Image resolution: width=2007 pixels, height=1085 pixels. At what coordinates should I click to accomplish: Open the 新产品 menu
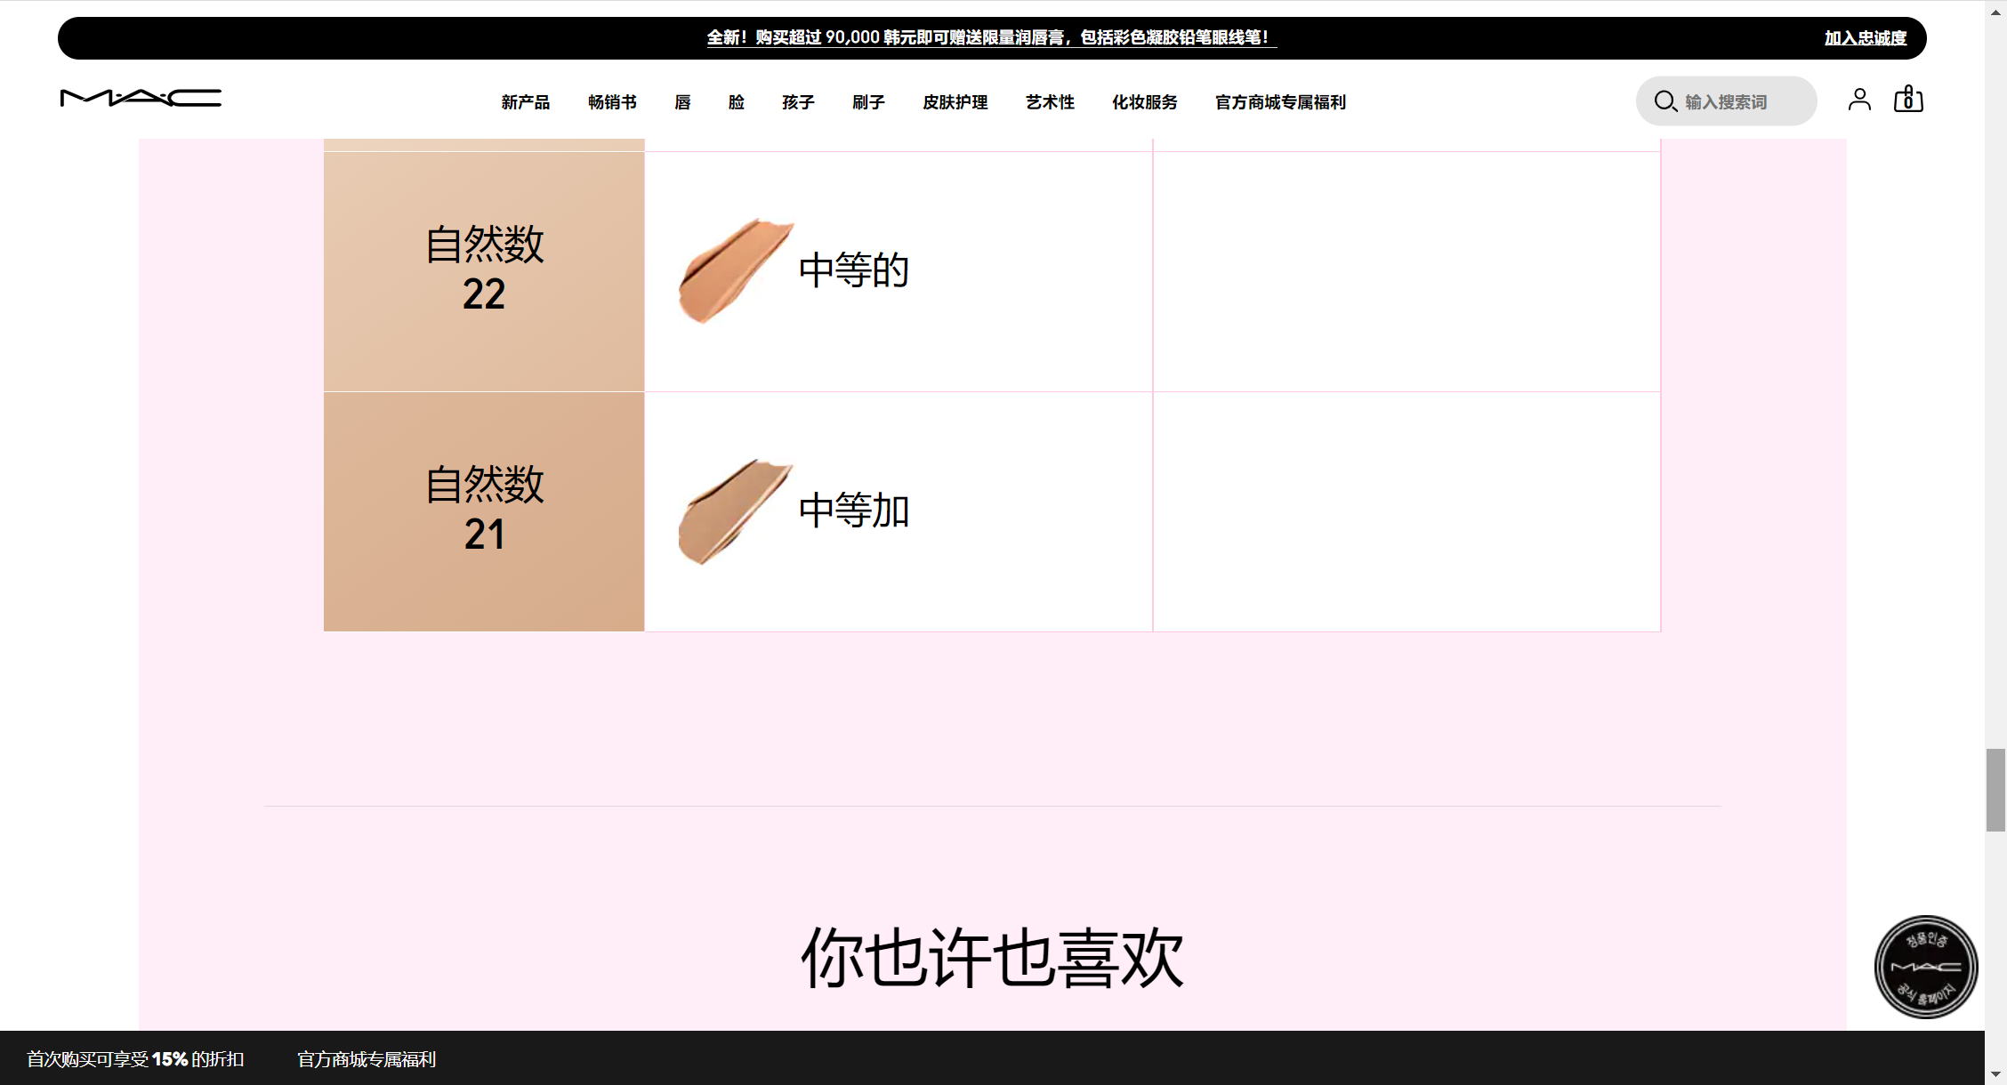pos(525,102)
